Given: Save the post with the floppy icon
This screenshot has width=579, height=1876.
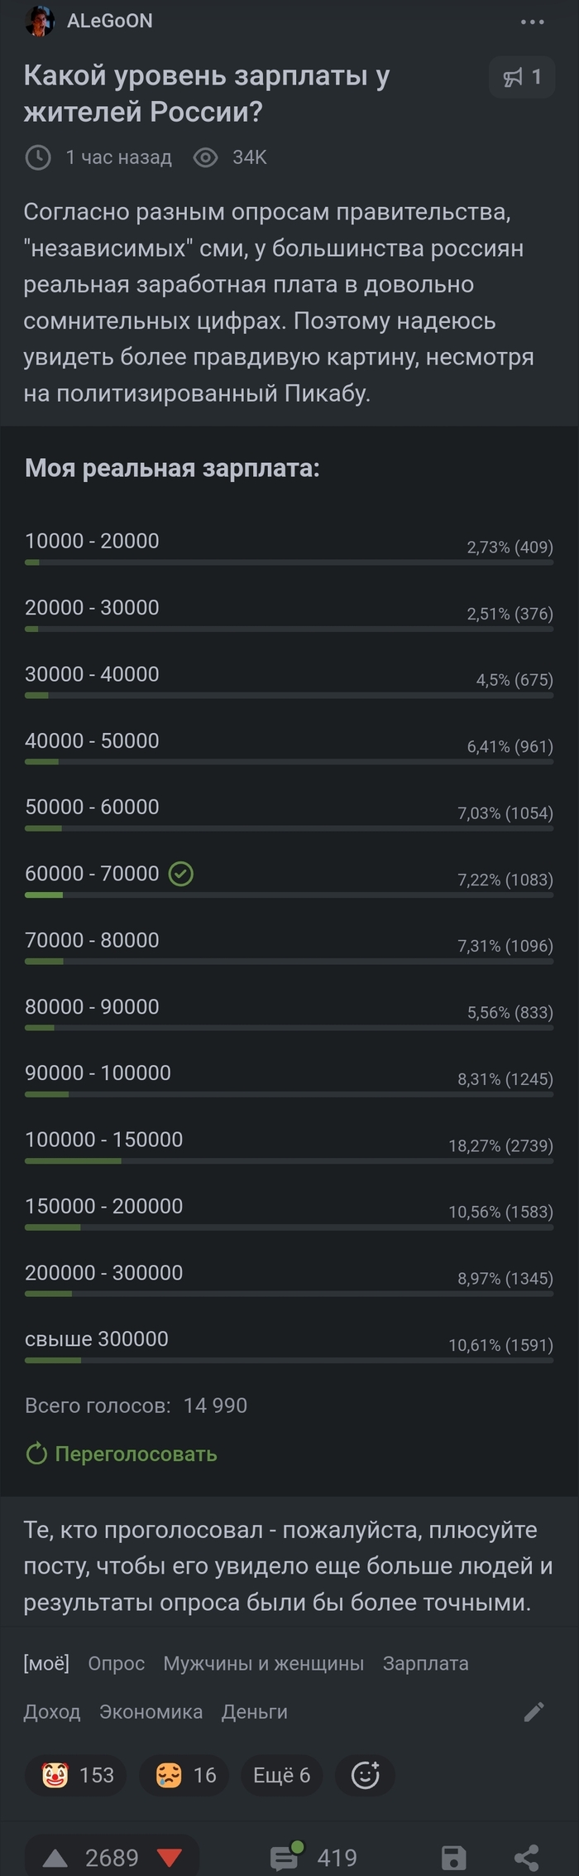Looking at the screenshot, I should 453,1858.
